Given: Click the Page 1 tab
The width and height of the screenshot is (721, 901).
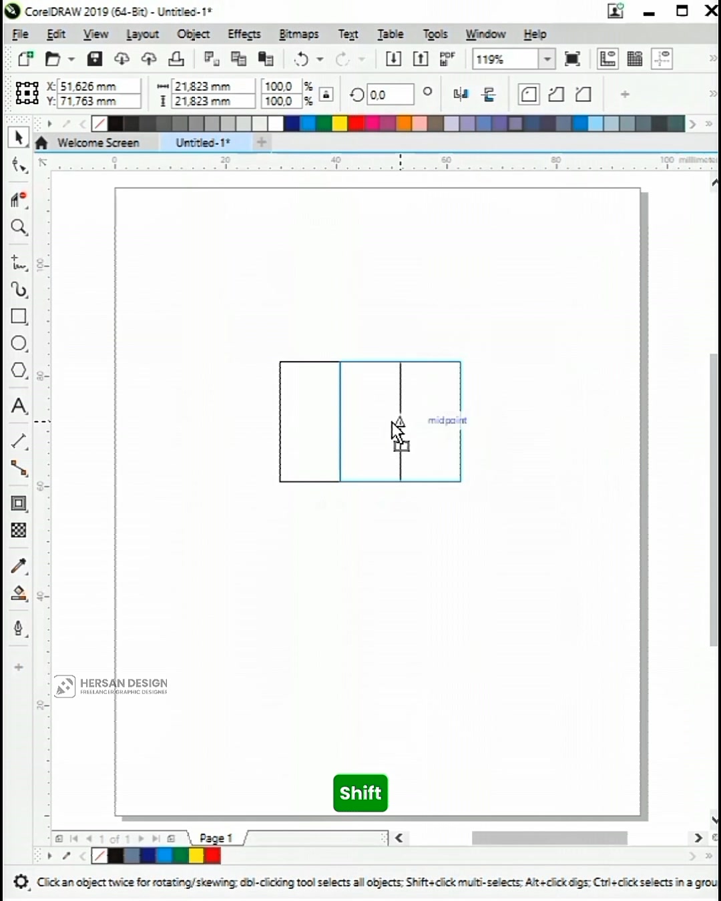Looking at the screenshot, I should (216, 838).
